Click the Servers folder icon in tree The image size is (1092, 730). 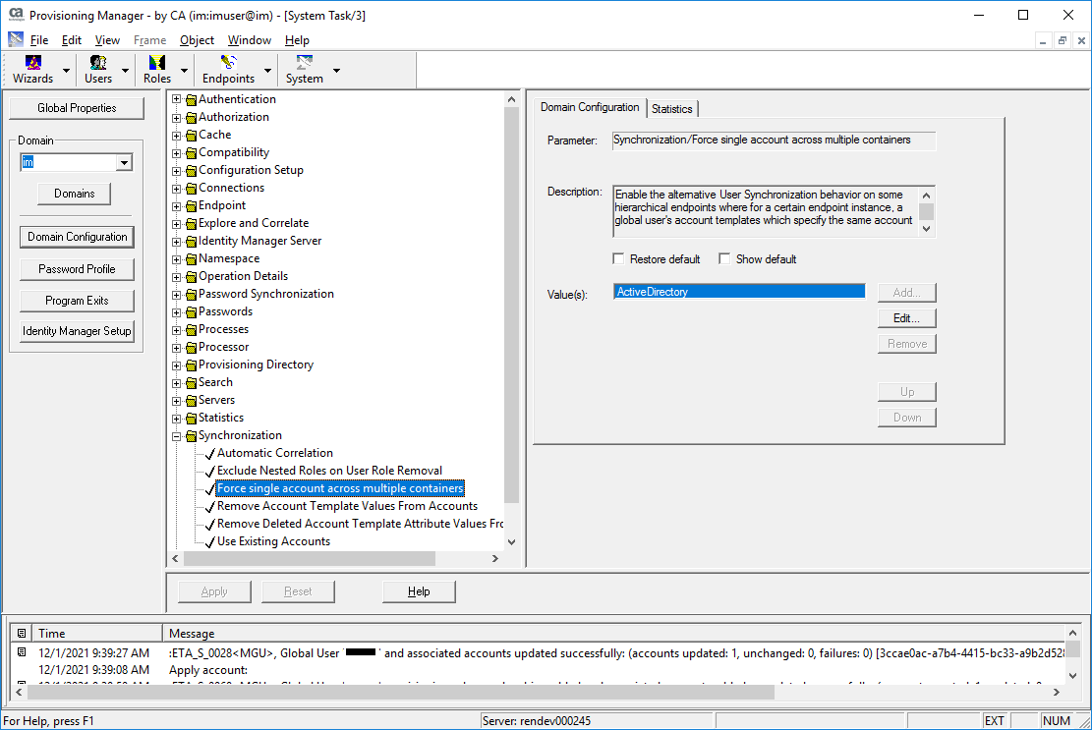coord(192,401)
